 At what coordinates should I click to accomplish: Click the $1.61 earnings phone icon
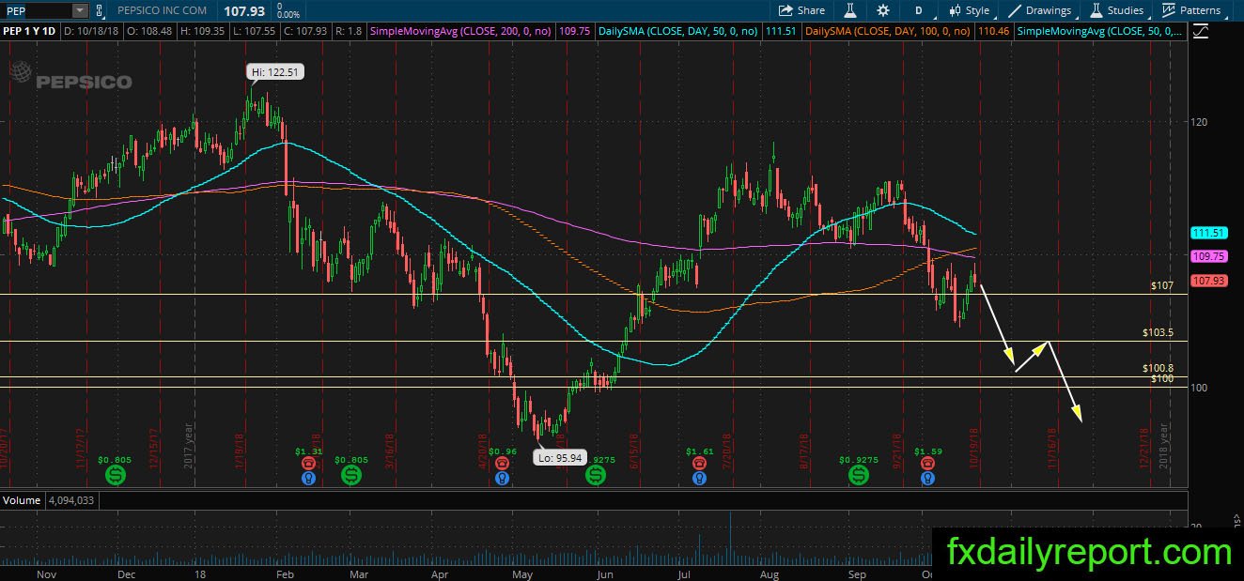(700, 463)
